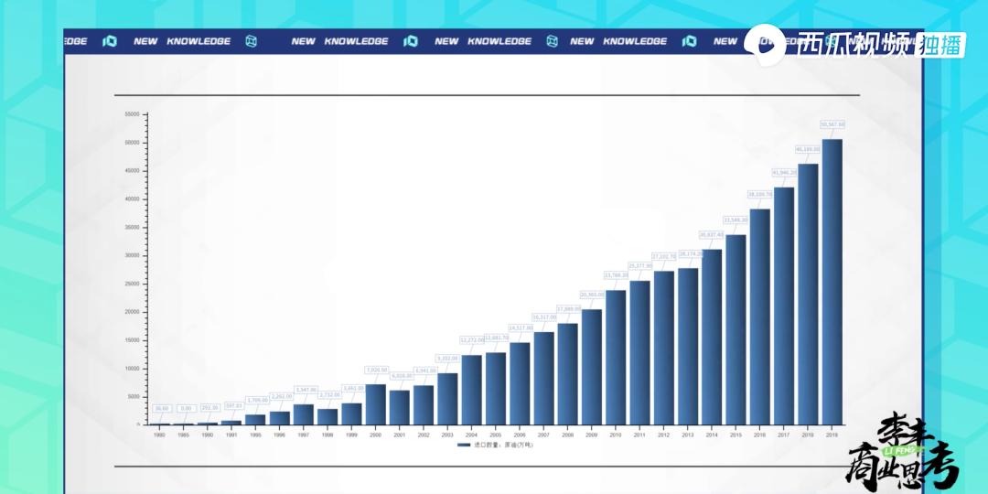Select the 2011 bar
Screen dimensions: 988x494
(x=640, y=353)
